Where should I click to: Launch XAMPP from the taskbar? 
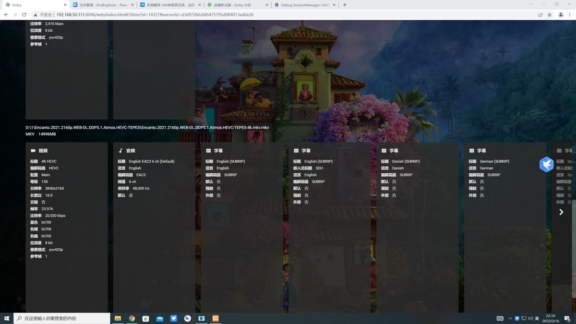point(215,318)
